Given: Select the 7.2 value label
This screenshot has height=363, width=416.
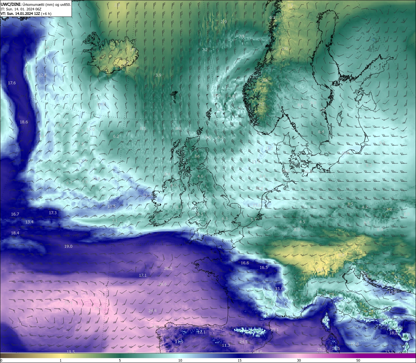Looking at the screenshot, I should 205,50.
